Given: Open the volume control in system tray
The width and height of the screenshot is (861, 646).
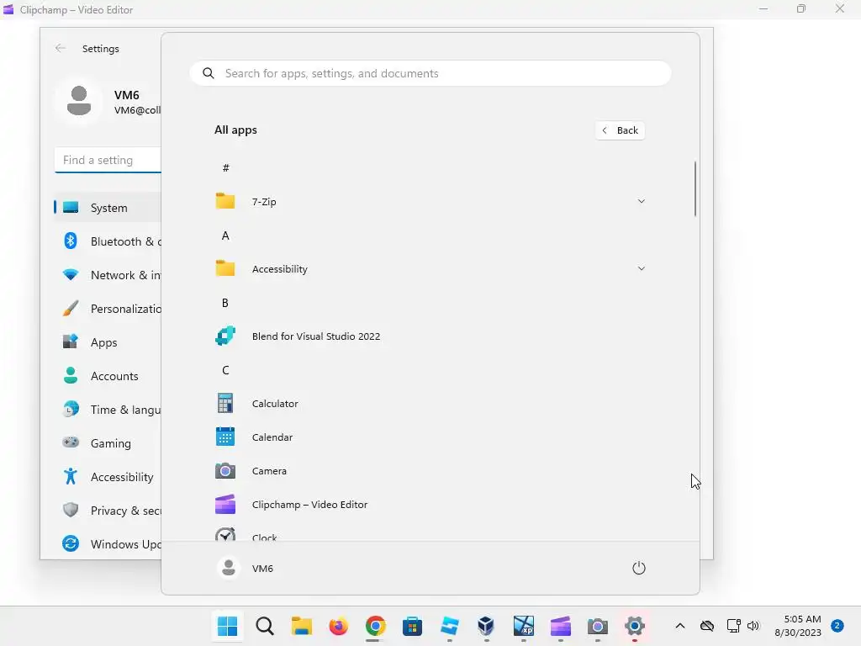Looking at the screenshot, I should (753, 626).
